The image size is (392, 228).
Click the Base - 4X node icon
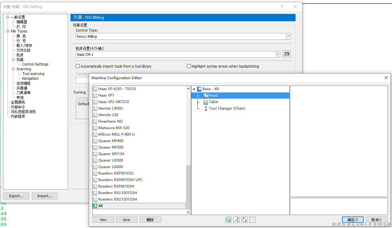(199, 89)
